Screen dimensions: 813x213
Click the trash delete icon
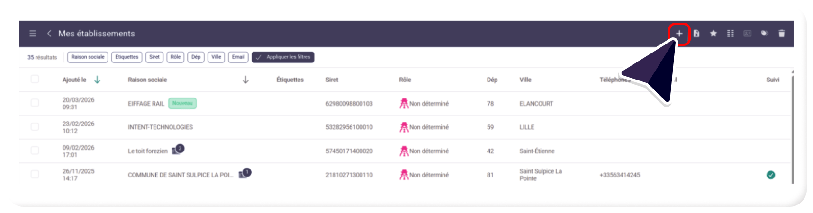tap(781, 34)
